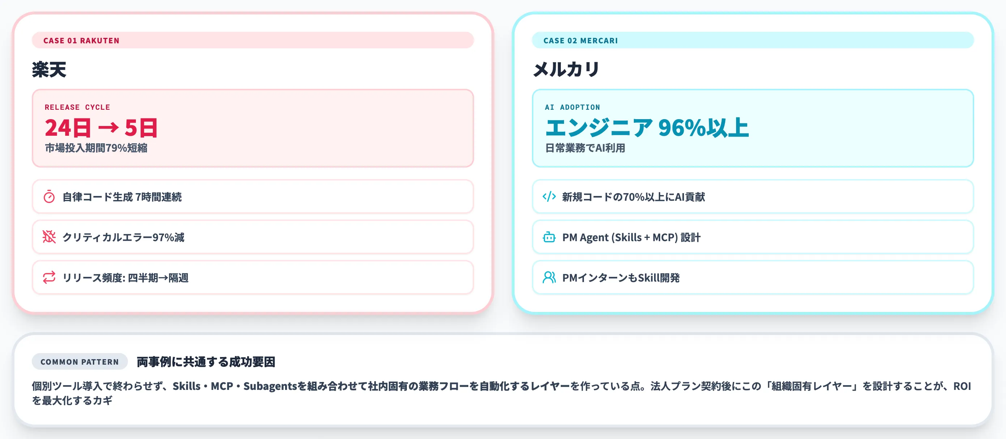Open the 新規コードの70%以上にAI貢献 row
The width and height of the screenshot is (1006, 439).
click(x=753, y=197)
